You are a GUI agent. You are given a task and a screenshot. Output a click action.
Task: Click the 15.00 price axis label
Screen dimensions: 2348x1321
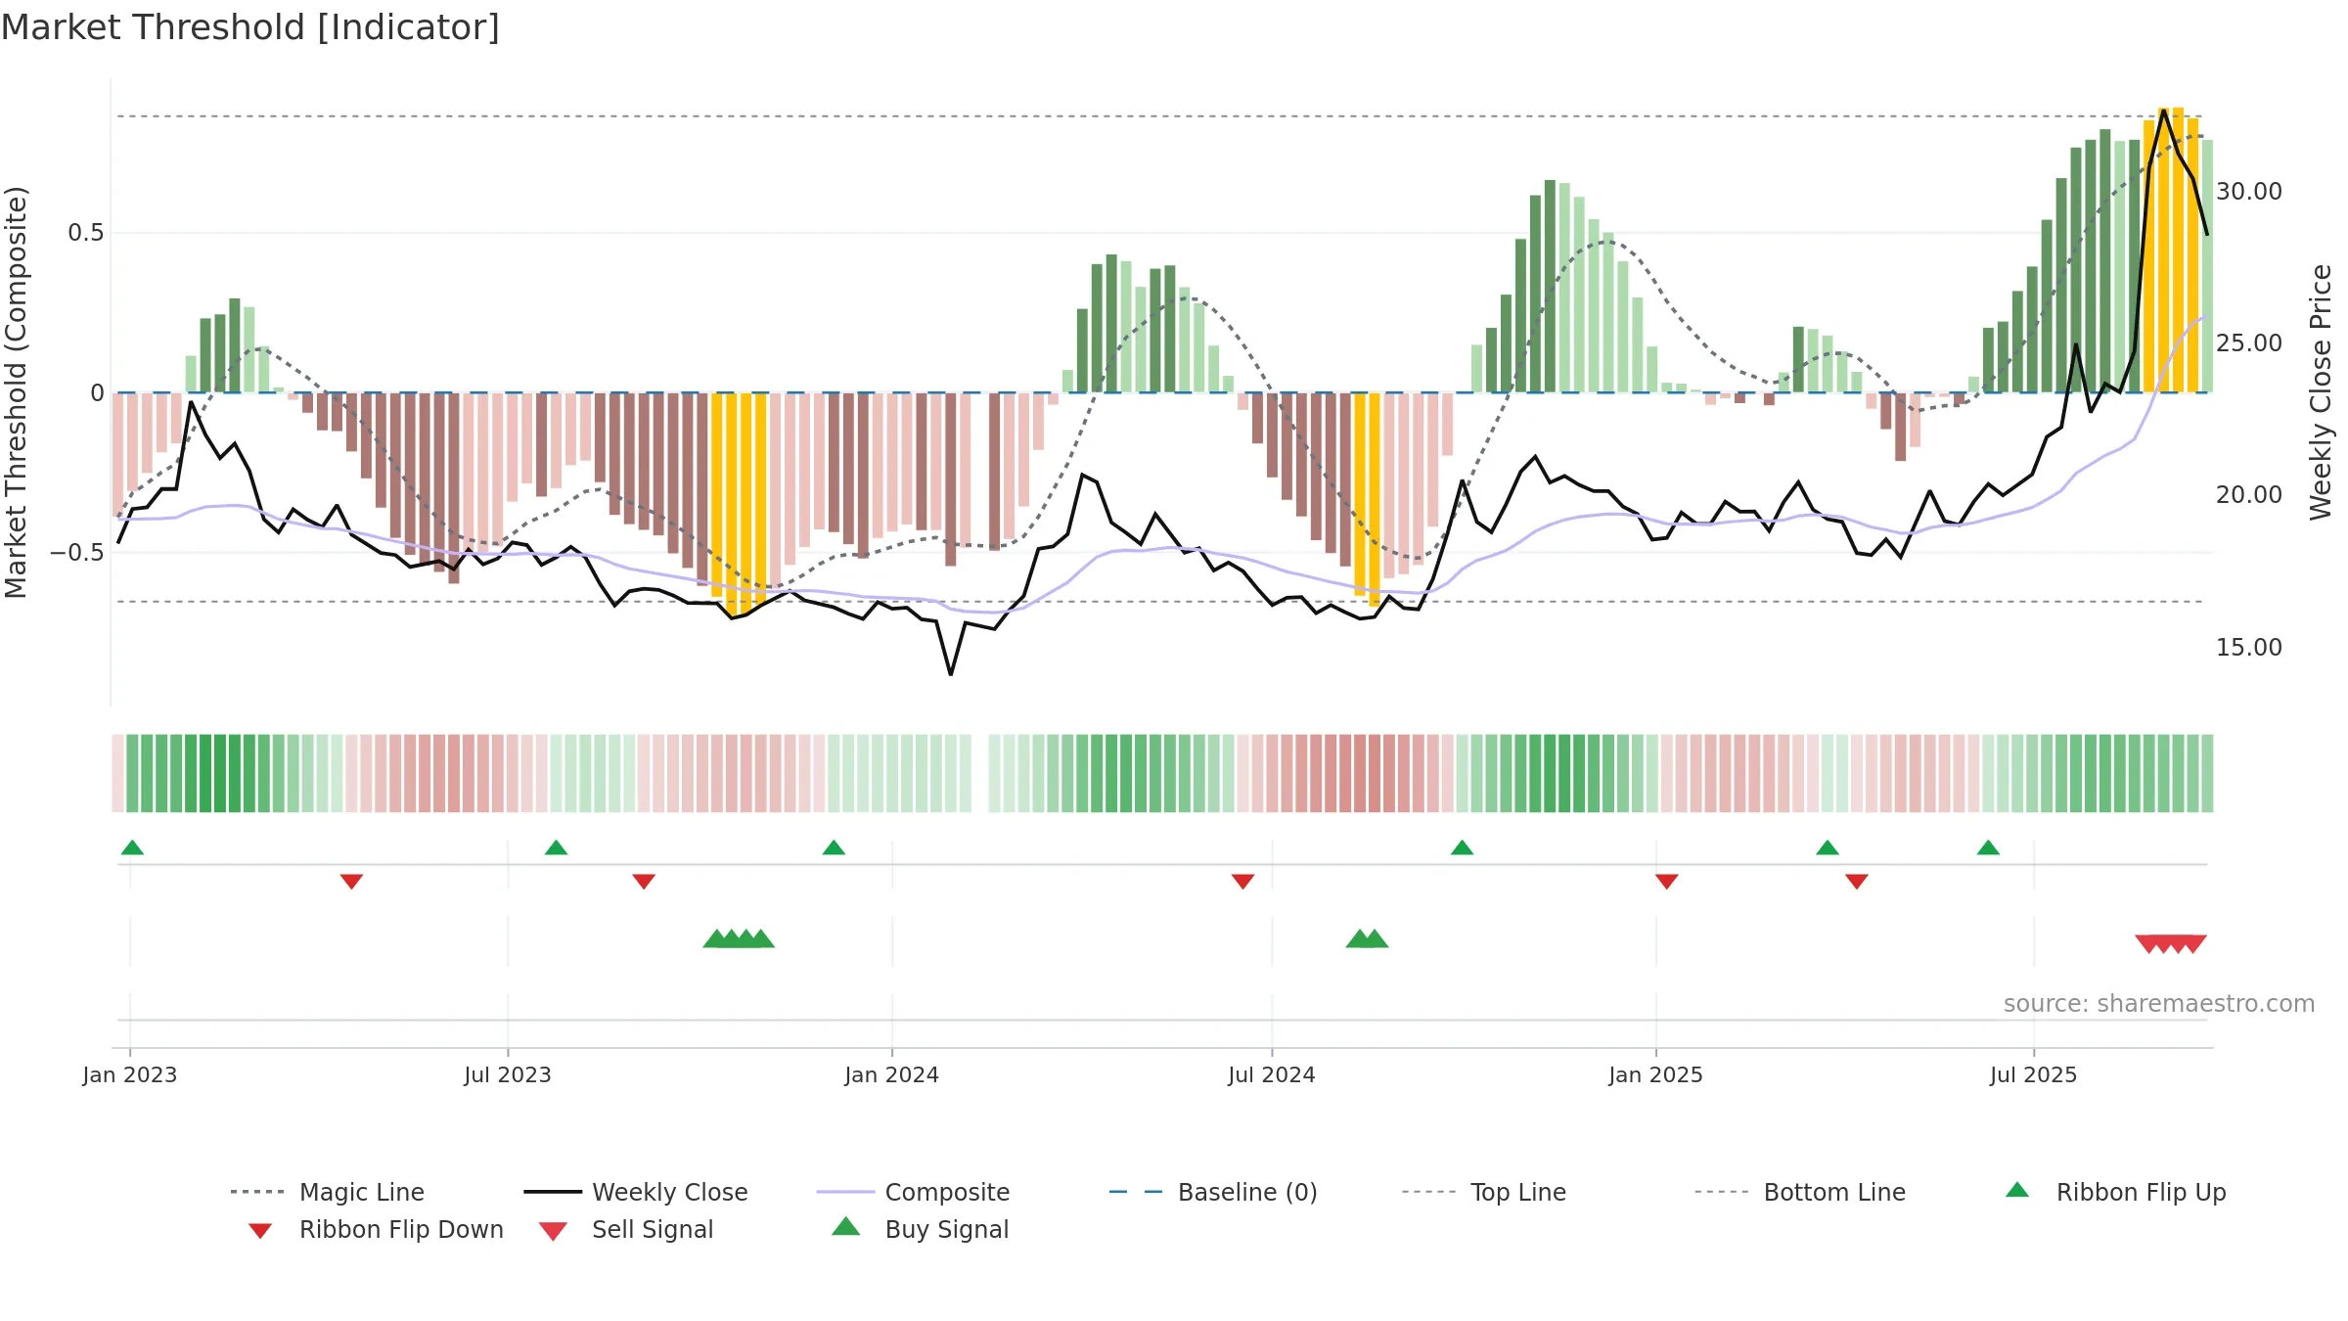(x=2249, y=648)
